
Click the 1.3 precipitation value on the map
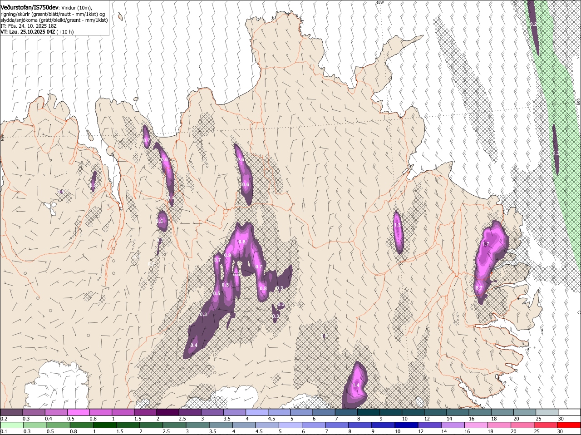point(397,225)
